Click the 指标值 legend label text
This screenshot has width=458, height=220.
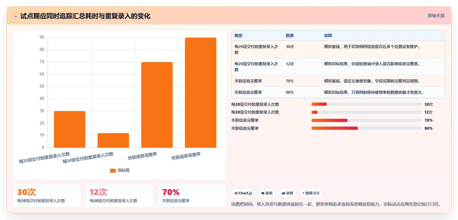click(x=124, y=170)
